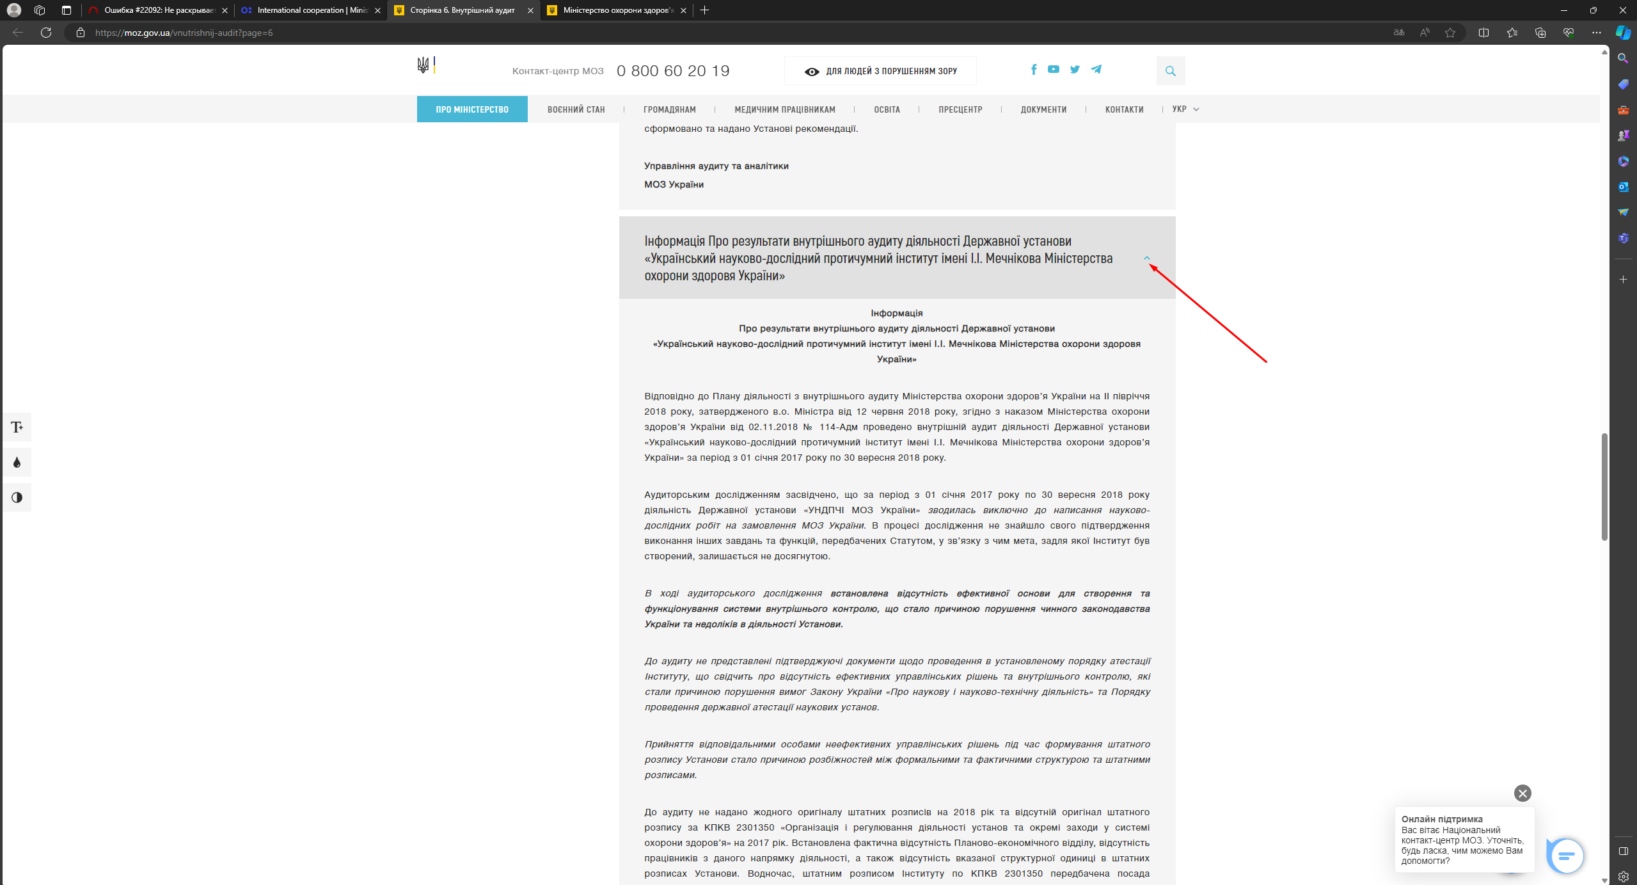
Task: Increase font size with T+ accessibility icon
Action: (17, 427)
